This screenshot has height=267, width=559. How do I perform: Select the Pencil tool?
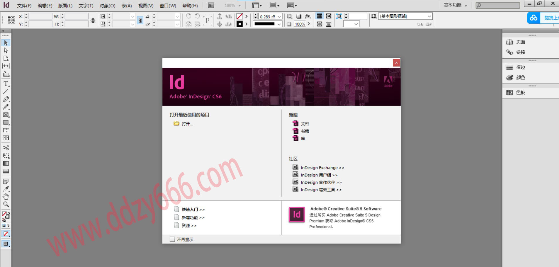tap(6, 107)
